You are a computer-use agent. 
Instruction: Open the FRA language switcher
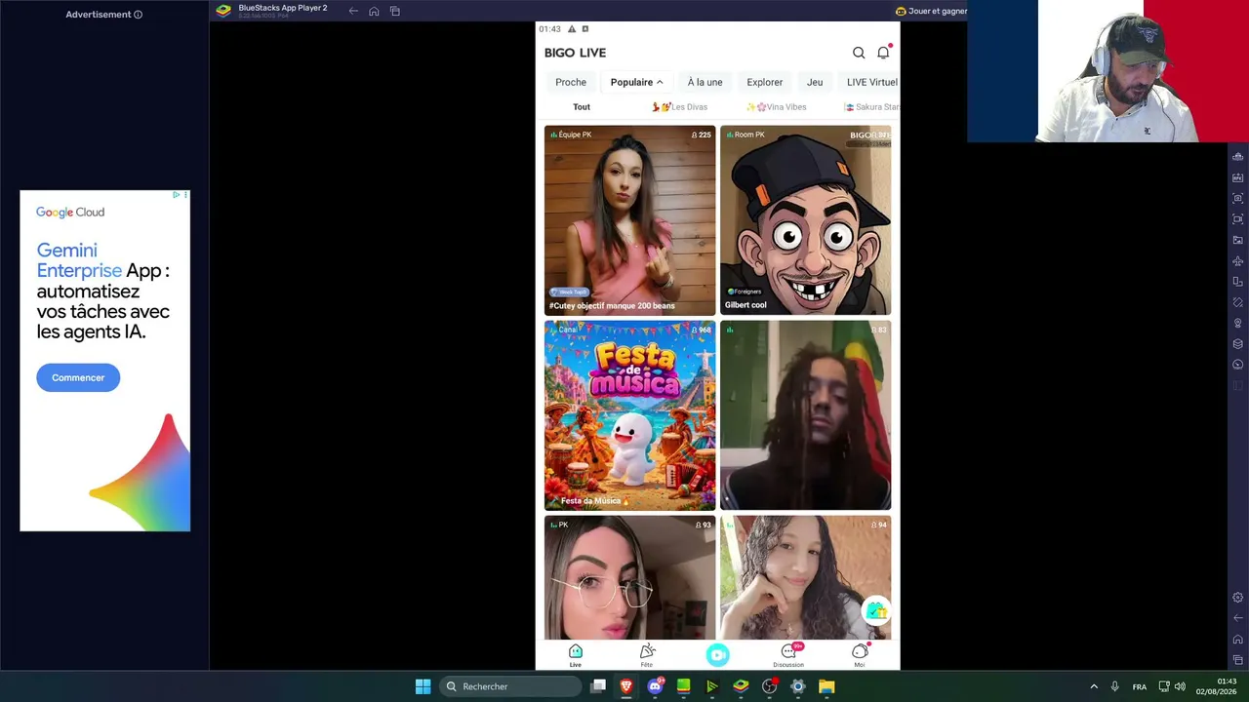1140,686
